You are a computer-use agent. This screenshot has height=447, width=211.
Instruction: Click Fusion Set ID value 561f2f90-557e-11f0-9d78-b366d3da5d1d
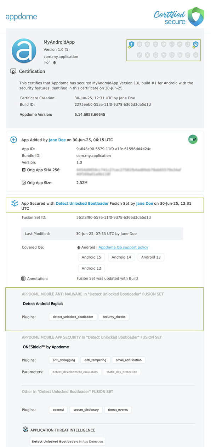click(x=114, y=217)
